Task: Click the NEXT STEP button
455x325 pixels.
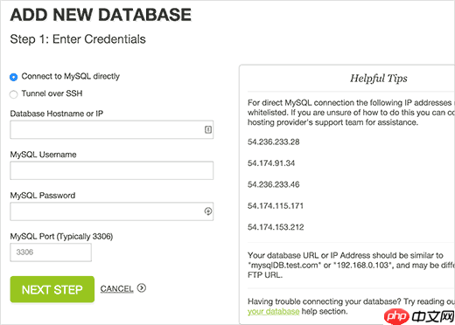Action: click(52, 289)
